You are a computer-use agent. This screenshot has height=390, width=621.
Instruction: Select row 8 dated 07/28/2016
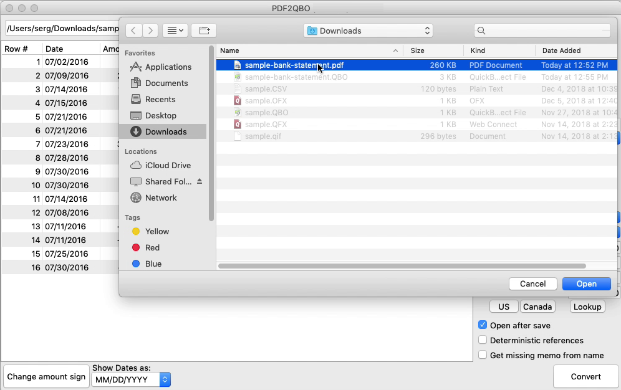(x=60, y=158)
